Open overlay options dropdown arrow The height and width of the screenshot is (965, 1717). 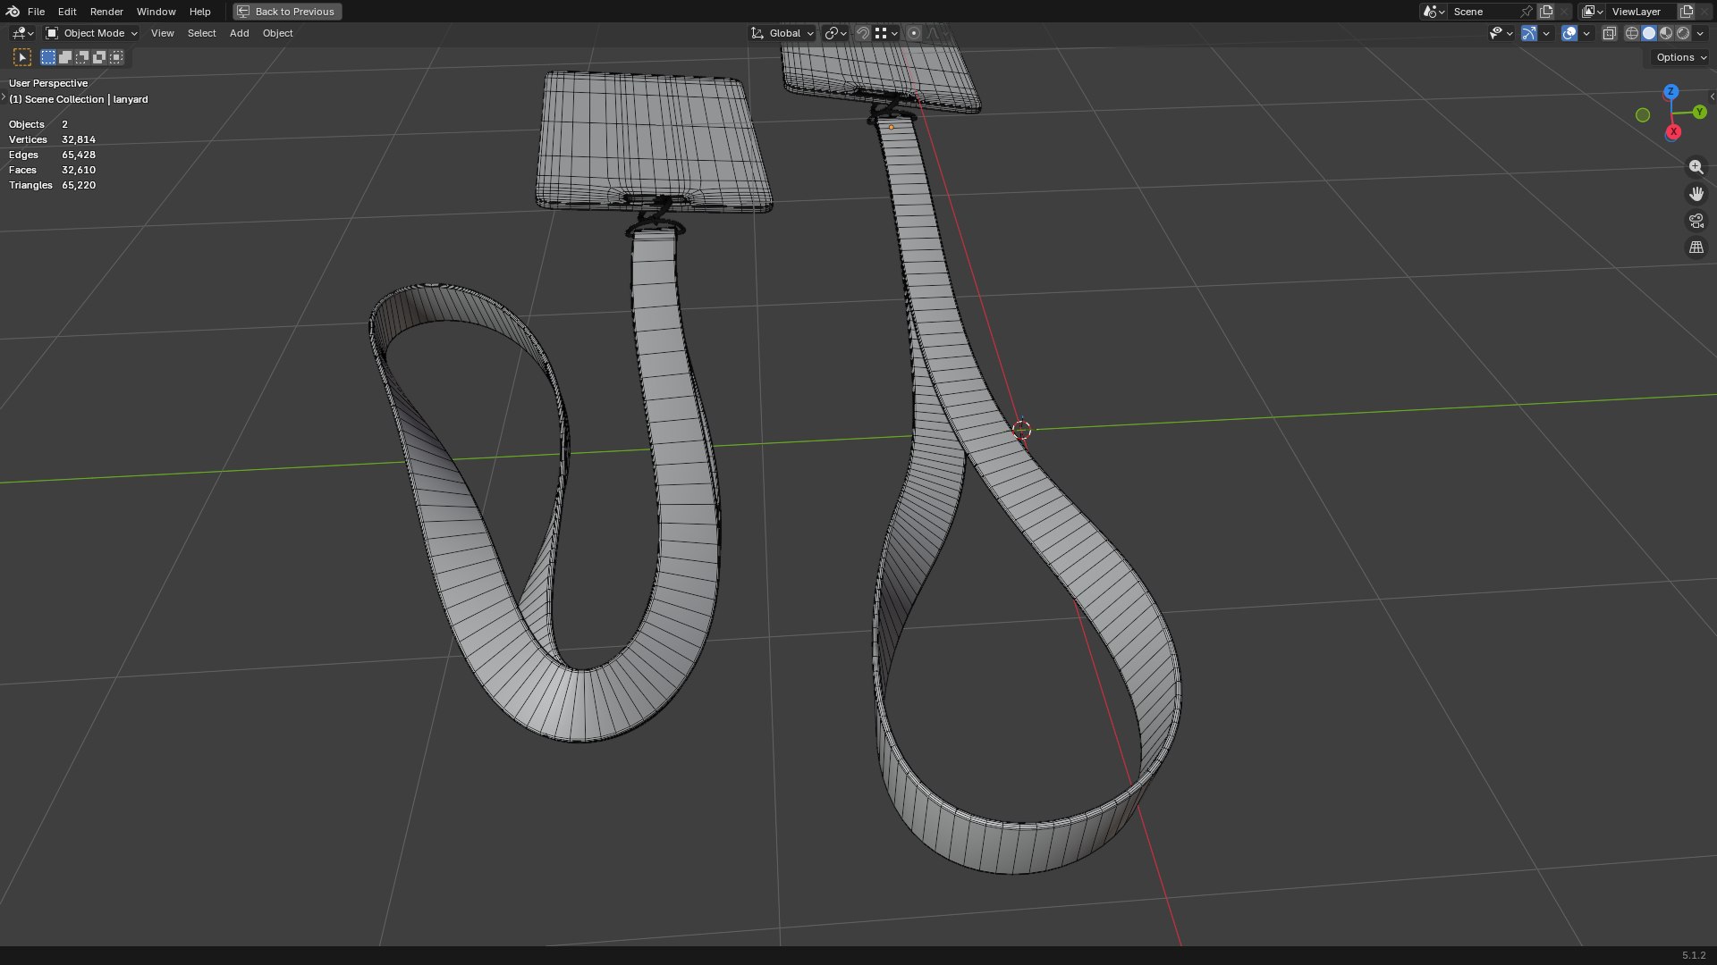(x=1586, y=33)
